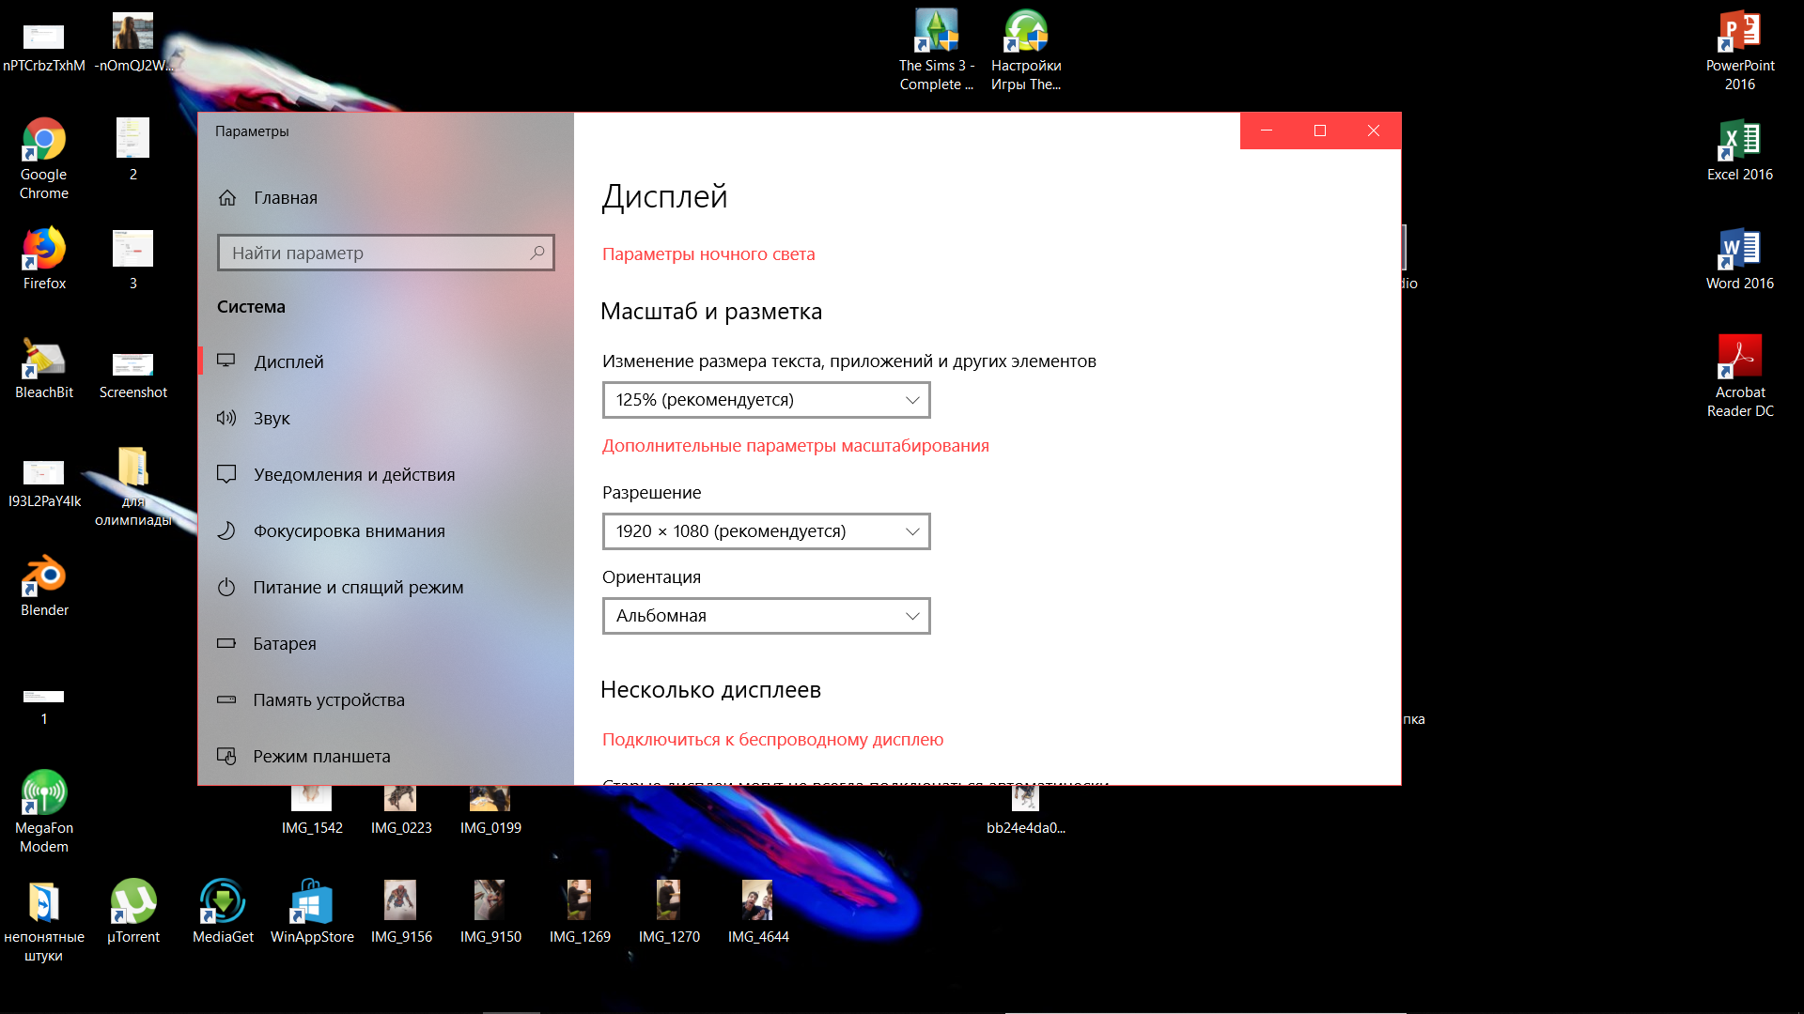Click Подключиться к беспроводному дисплею link
The image size is (1804, 1014).
(772, 740)
